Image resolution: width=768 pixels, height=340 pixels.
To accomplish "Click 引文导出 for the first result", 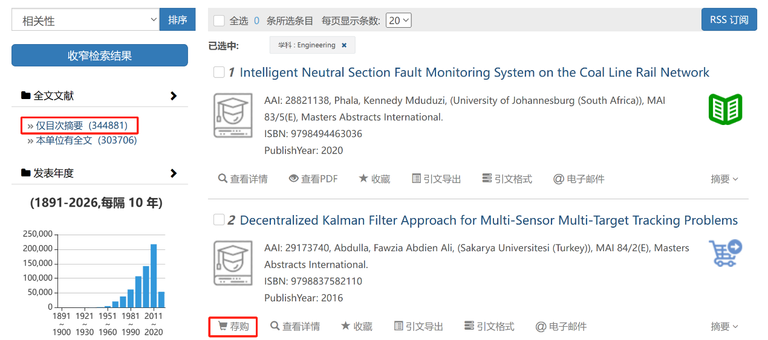I will pos(436,179).
